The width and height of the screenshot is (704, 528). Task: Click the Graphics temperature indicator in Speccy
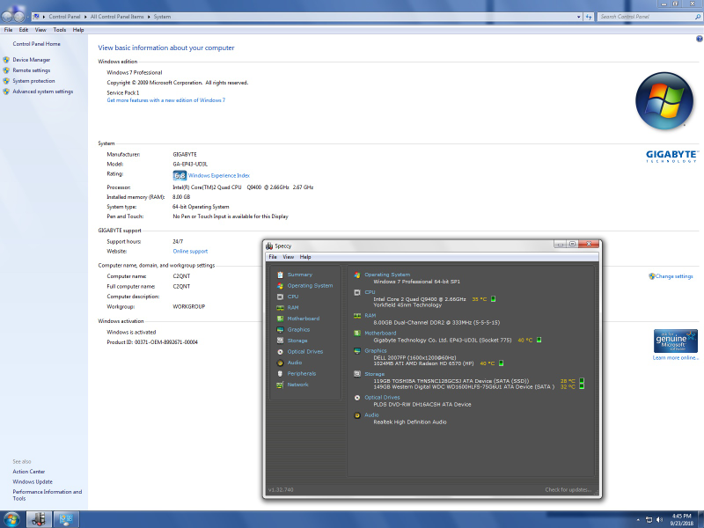(x=501, y=363)
